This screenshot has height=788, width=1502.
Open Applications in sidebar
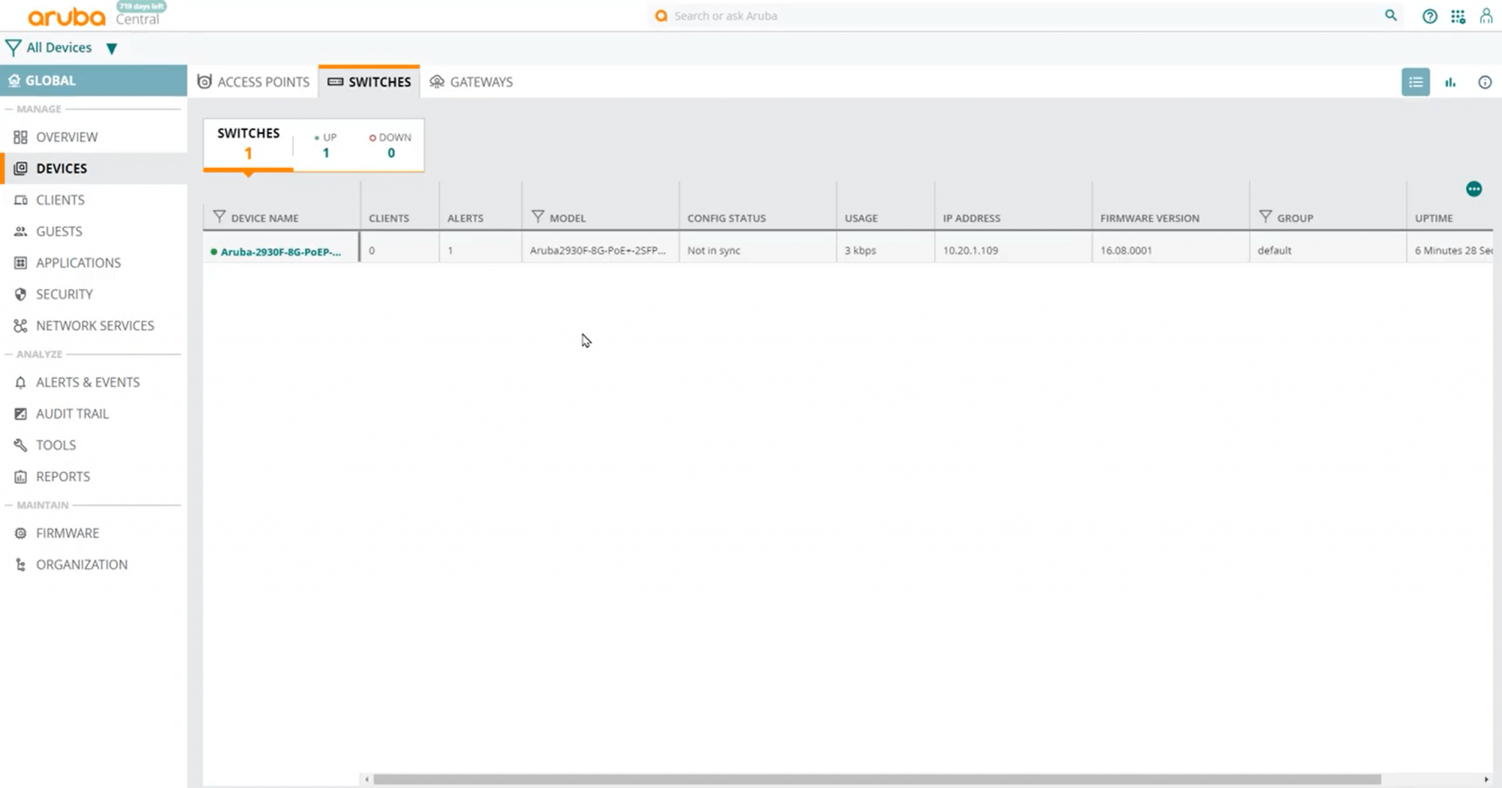(94, 263)
